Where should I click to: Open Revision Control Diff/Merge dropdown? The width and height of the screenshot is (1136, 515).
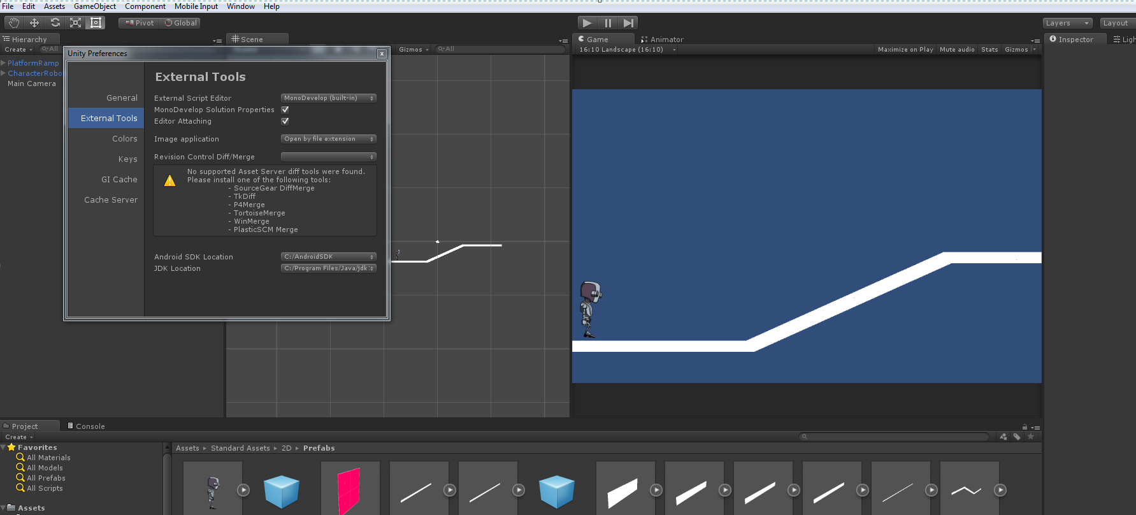[x=329, y=157]
